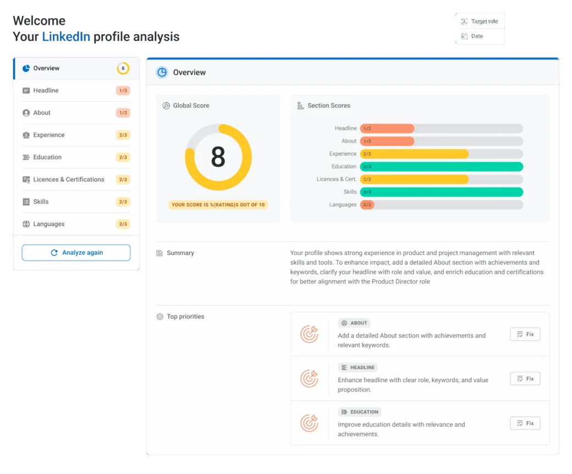Click the Summary document icon
Image resolution: width=572 pixels, height=474 pixels.
coord(160,252)
